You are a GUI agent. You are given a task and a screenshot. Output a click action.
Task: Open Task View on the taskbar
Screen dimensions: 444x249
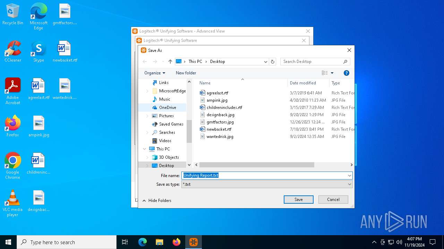pos(125,242)
